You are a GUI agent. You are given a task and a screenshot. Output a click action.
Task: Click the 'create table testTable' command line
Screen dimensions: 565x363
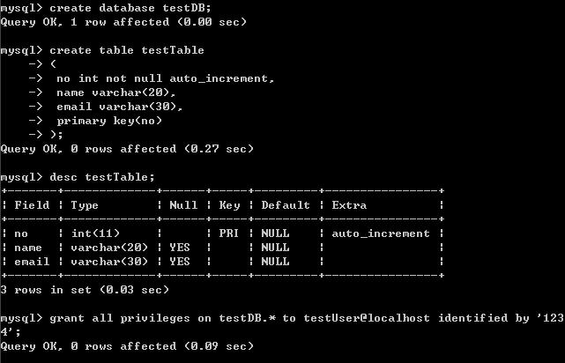coord(127,50)
